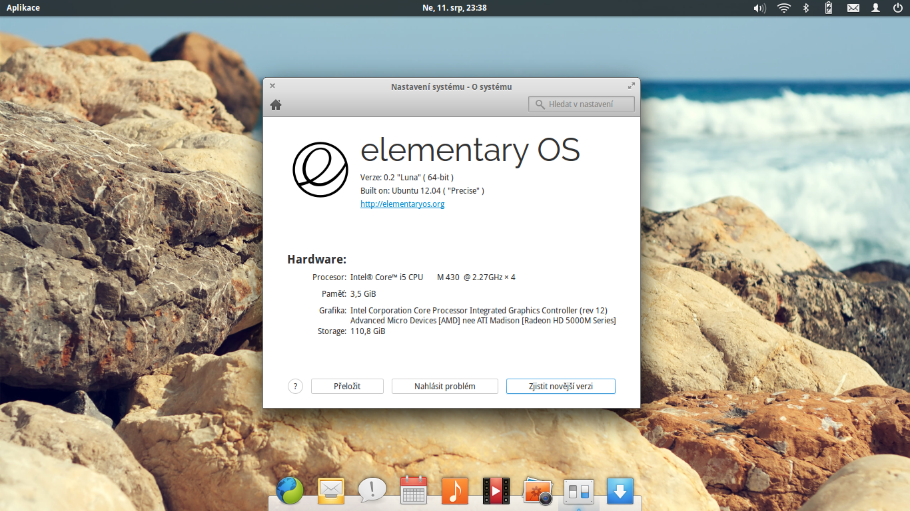Open the Wi-Fi network menu

coord(783,8)
